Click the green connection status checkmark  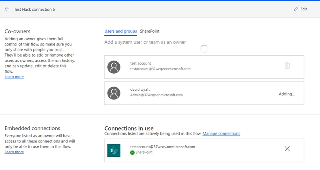pos(132,152)
